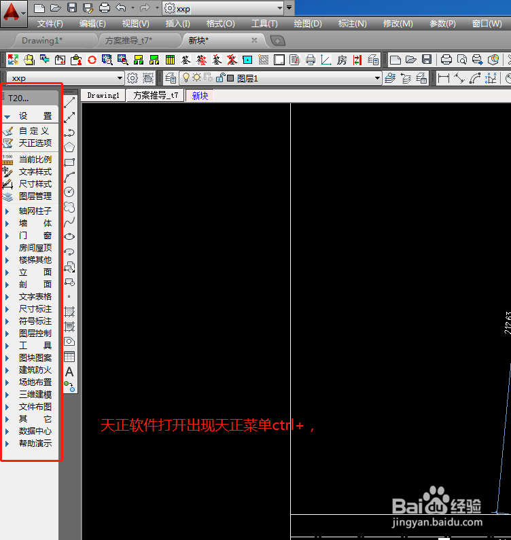
Task: Create a new file from quick access toolbar
Action: [39, 7]
